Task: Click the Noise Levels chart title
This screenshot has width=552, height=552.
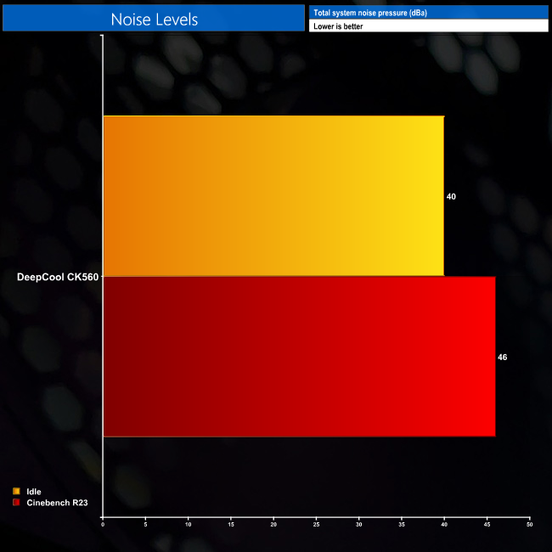Action: [x=155, y=20]
